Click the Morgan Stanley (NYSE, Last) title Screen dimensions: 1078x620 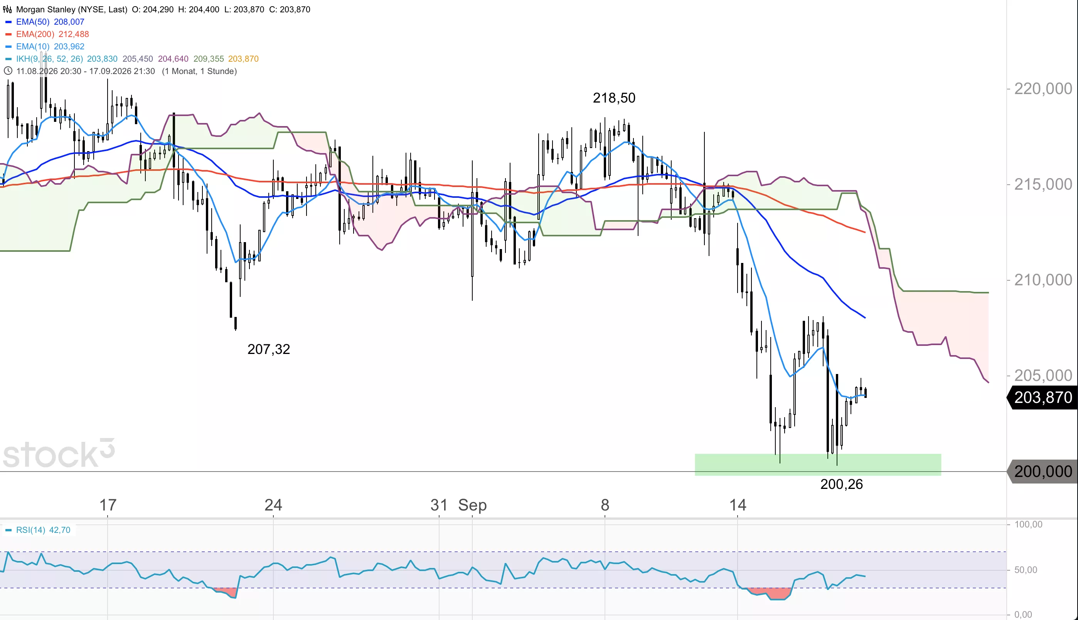pos(72,9)
